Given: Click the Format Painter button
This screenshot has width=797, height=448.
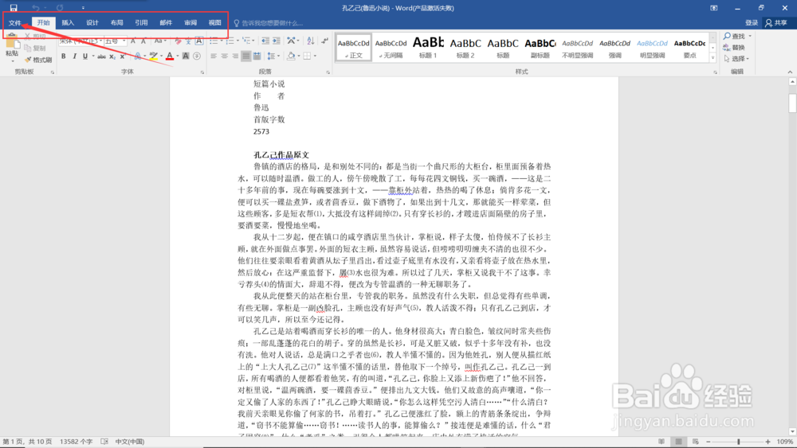Looking at the screenshot, I should tap(38, 60).
